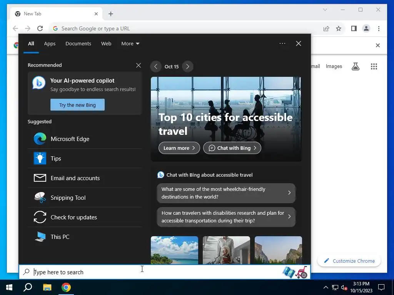Open Chrome's three-dot menu
This screenshot has width=394, height=295.
click(x=379, y=28)
